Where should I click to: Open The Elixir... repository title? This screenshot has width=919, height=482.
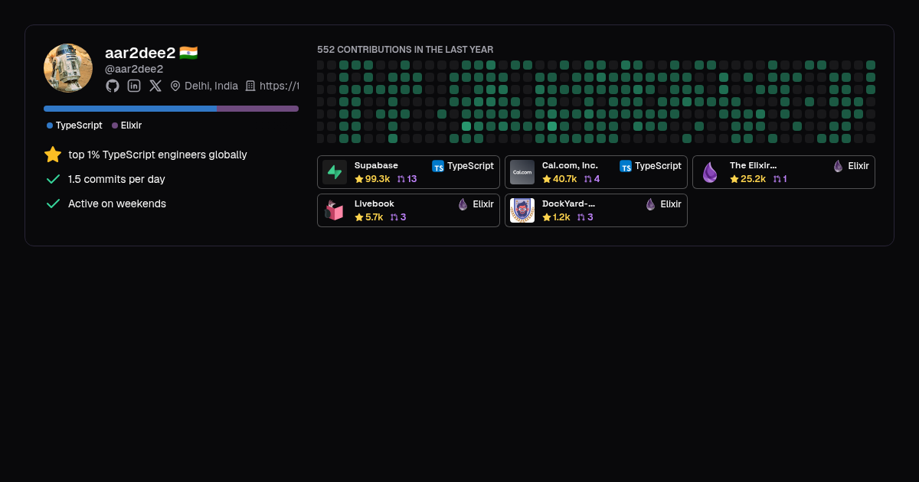coord(753,165)
